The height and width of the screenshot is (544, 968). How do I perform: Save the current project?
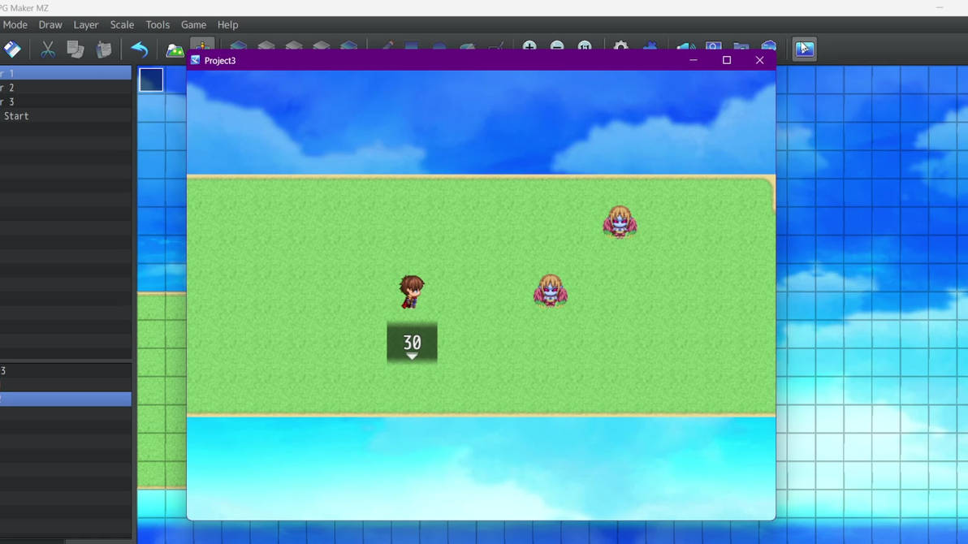pyautogui.click(x=11, y=49)
